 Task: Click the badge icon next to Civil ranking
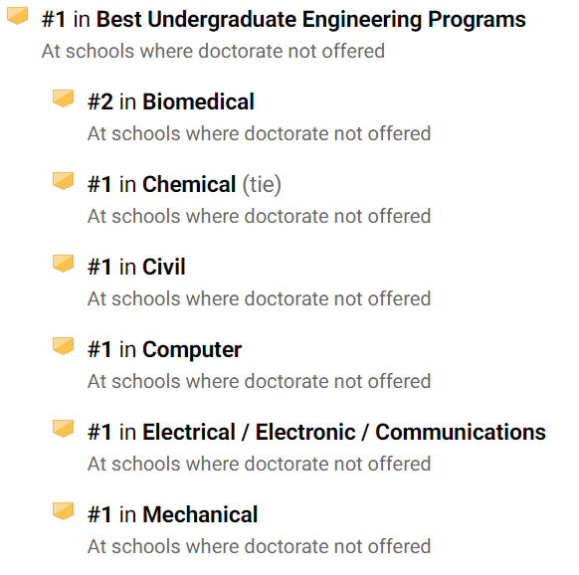(x=63, y=264)
